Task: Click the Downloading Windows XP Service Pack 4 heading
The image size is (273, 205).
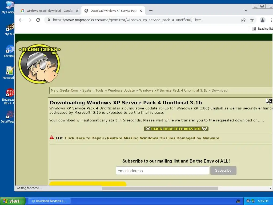Action: 126,102
